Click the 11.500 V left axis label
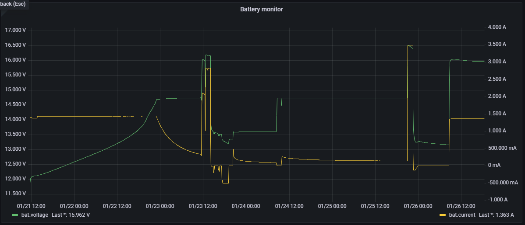This screenshot has height=225, width=525. (x=15, y=194)
